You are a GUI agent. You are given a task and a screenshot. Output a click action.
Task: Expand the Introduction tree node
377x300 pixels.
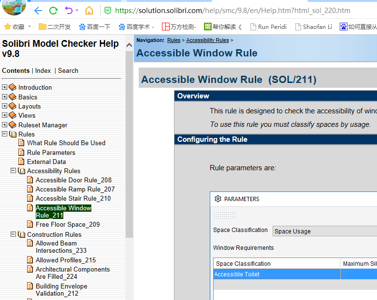coord(4,87)
